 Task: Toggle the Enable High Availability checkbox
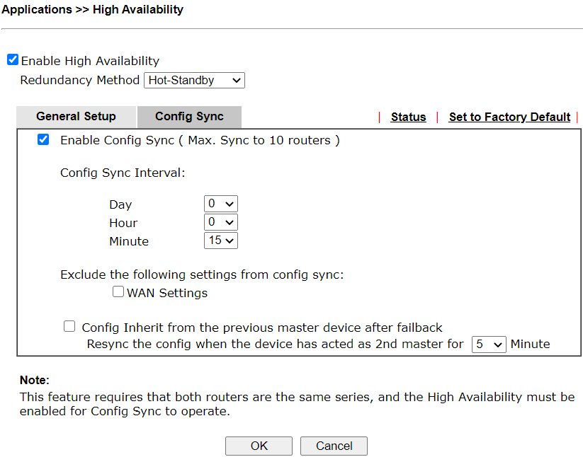pos(13,60)
